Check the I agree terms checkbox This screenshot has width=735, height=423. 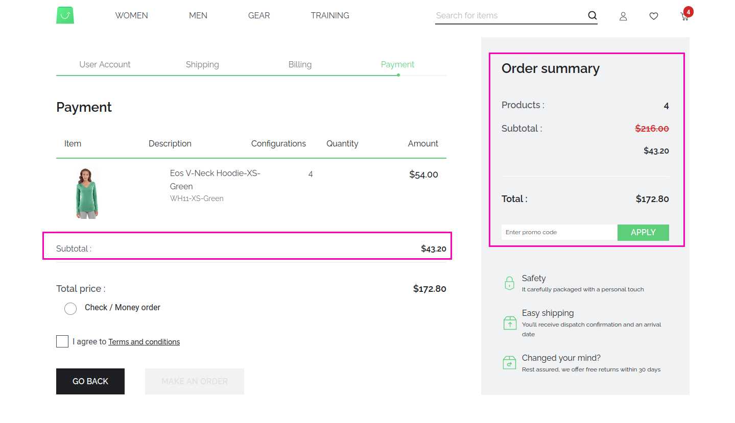point(62,341)
